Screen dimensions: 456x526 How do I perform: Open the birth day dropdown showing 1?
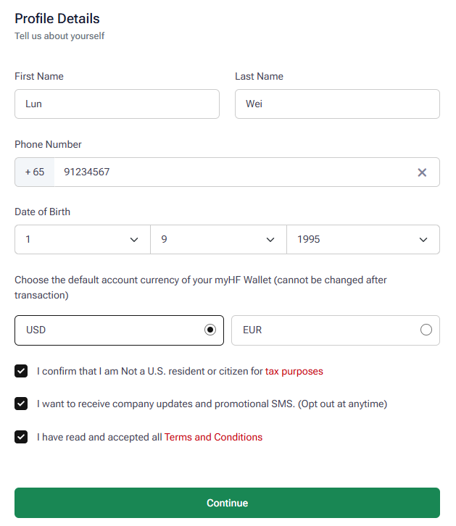pos(83,240)
